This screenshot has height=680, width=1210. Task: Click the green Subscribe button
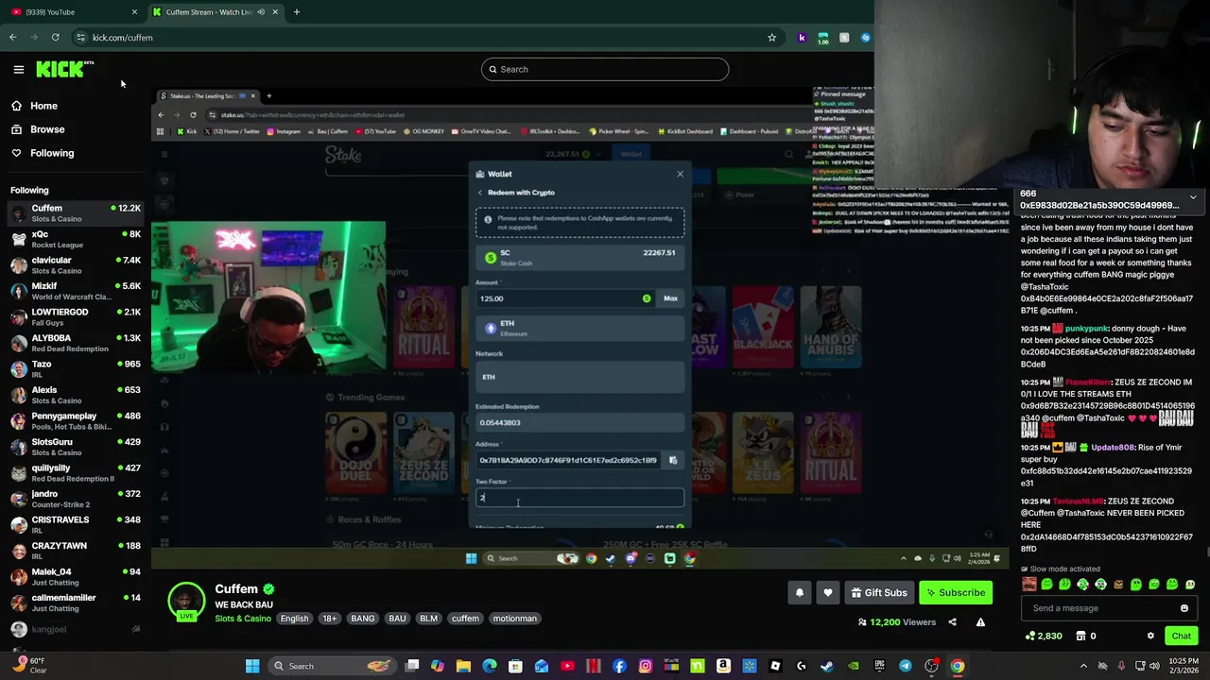click(x=956, y=592)
